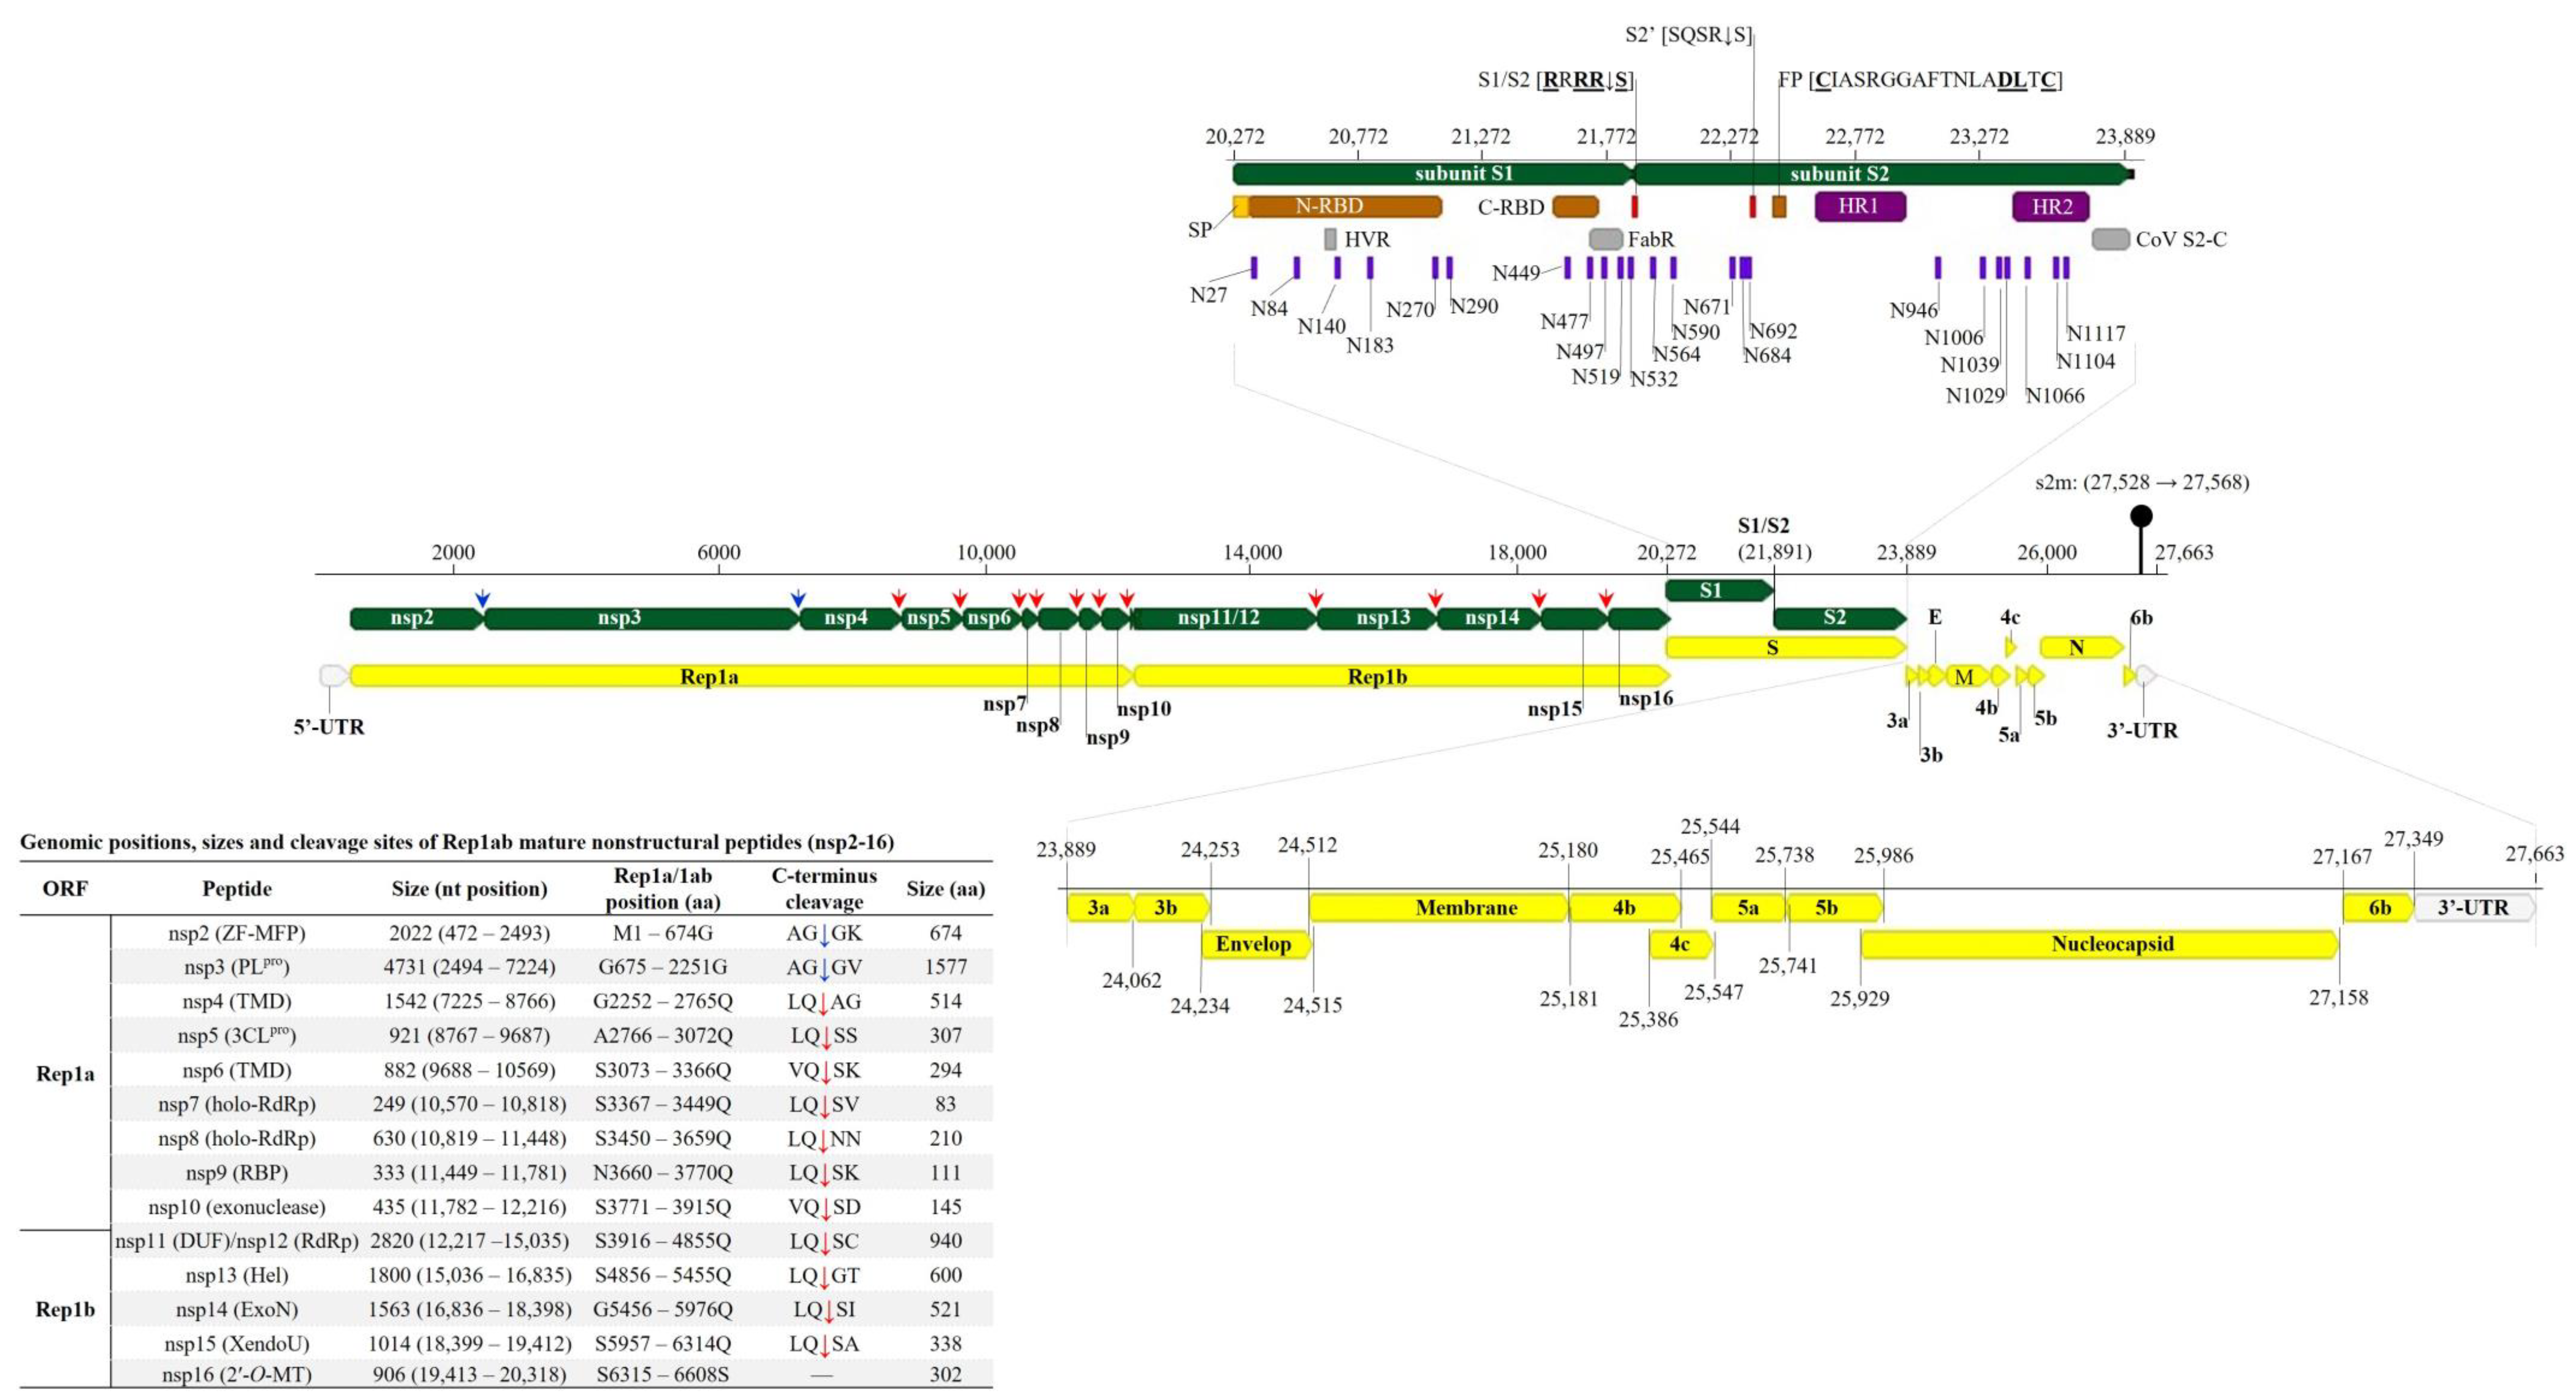Click the 'Peptide' column header
2576x1399 pixels.
click(x=237, y=888)
